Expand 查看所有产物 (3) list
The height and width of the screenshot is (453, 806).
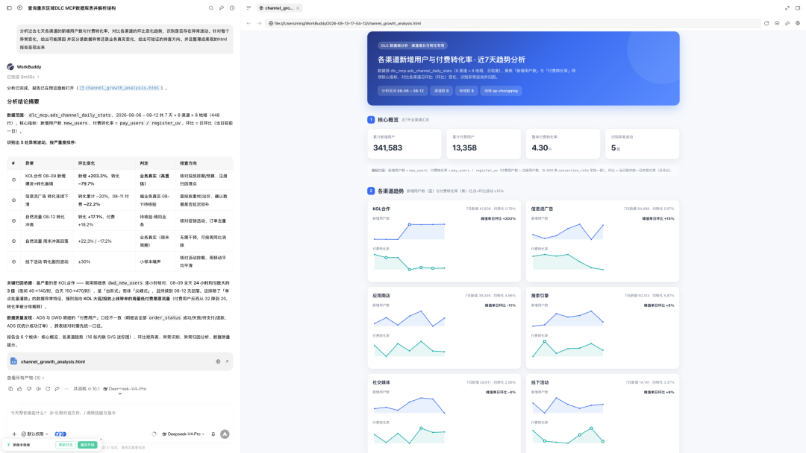25,378
